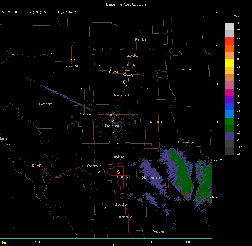Click the km unit label at bottom left

click(4, 242)
